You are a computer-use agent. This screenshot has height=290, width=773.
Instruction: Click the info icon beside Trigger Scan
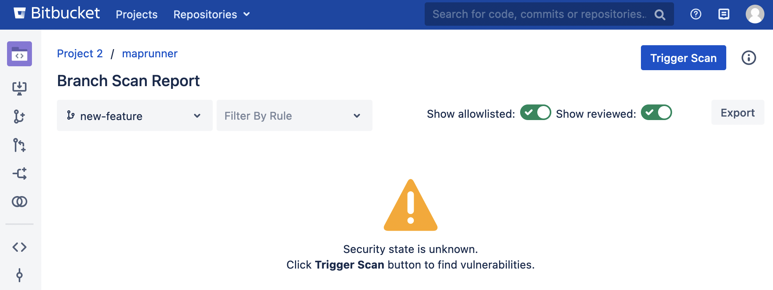click(748, 58)
